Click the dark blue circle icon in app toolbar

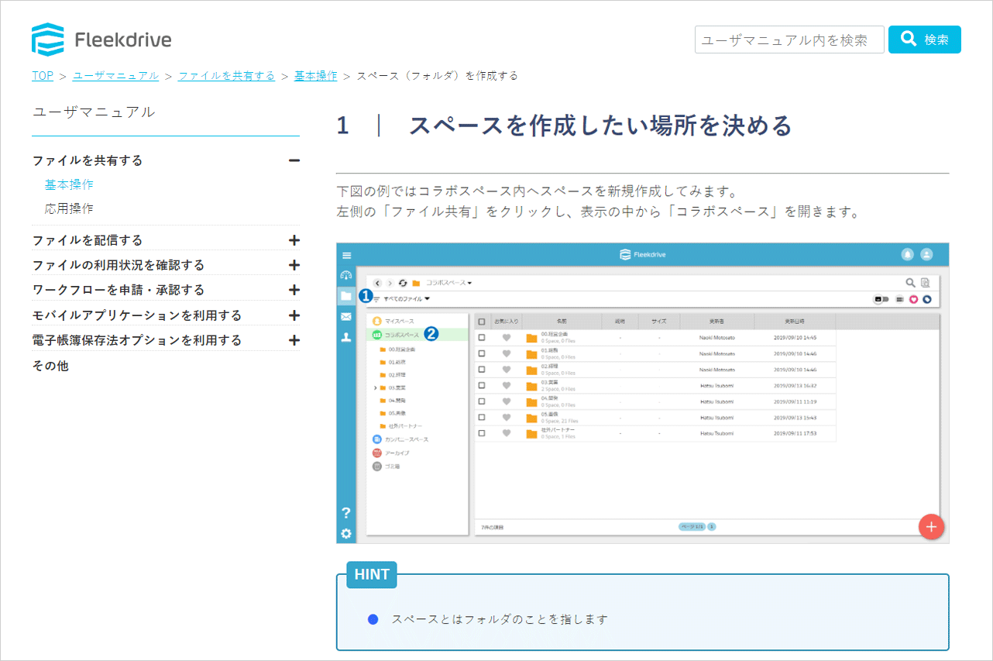pos(926,298)
